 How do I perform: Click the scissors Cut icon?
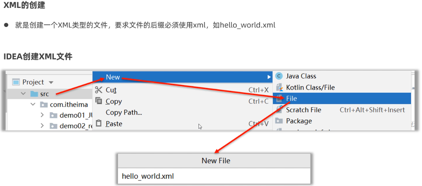99,90
